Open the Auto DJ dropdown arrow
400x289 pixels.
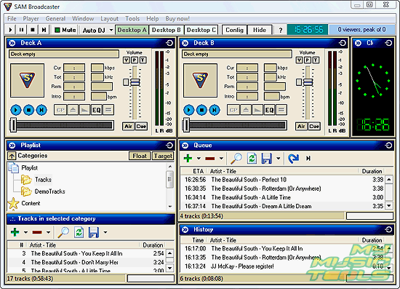[x=111, y=30]
